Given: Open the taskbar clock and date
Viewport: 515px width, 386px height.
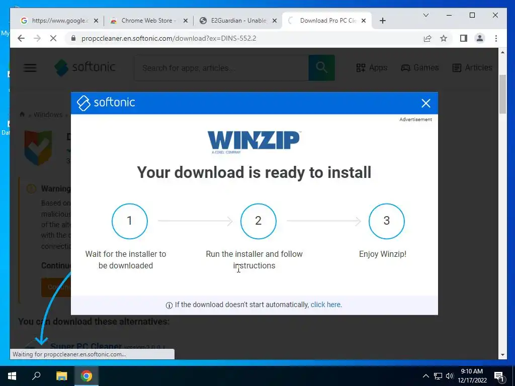Looking at the screenshot, I should 472,376.
